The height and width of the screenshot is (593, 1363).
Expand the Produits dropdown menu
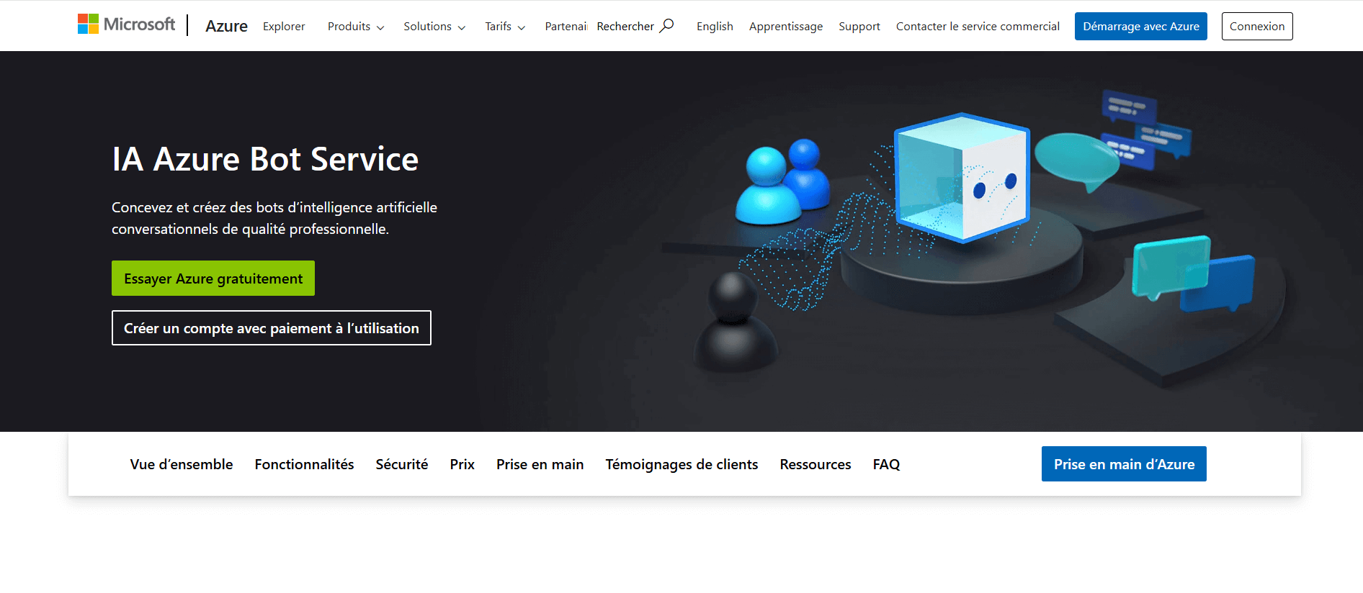[356, 27]
